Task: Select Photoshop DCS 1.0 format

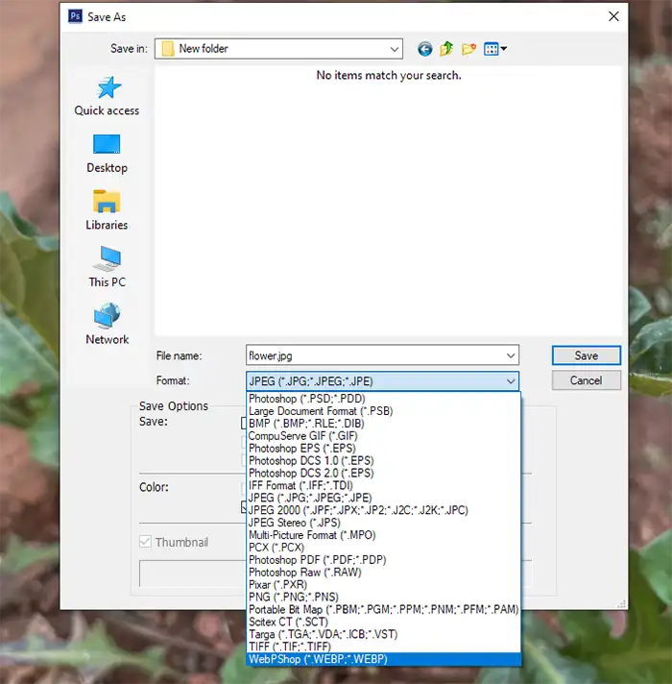Action: tap(383, 461)
